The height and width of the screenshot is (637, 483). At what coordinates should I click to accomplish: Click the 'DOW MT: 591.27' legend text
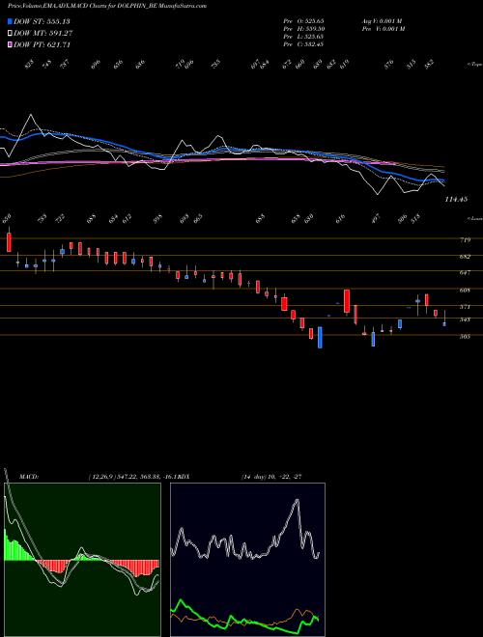(x=43, y=34)
